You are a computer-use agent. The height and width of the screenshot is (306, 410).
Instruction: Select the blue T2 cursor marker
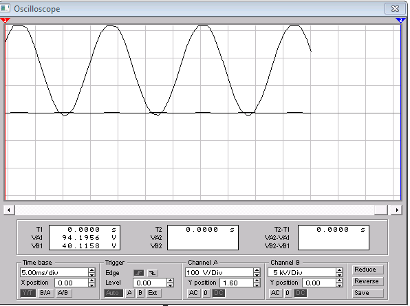point(400,20)
